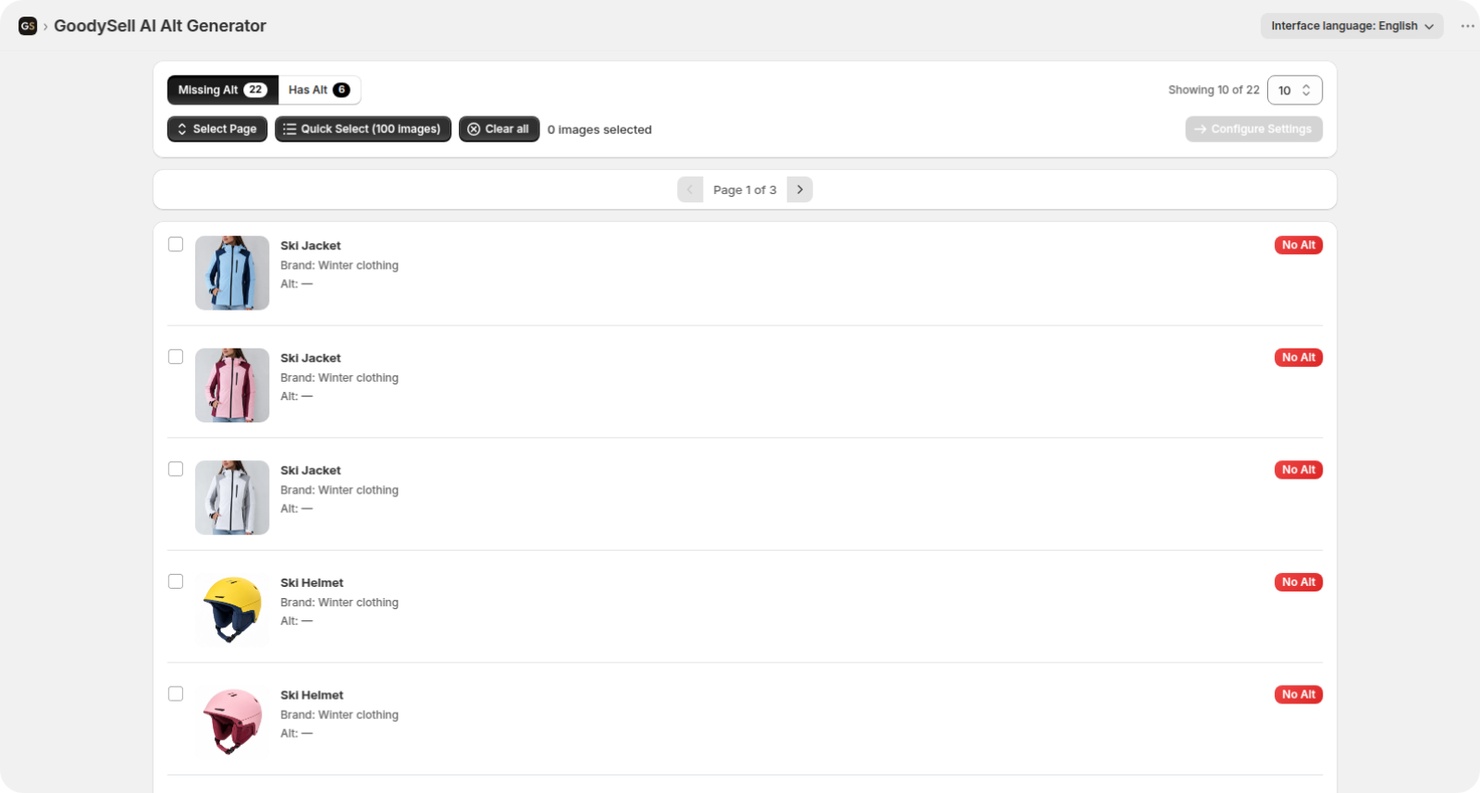Image resolution: width=1480 pixels, height=793 pixels.
Task: Click the previous page arrow
Action: coord(690,189)
